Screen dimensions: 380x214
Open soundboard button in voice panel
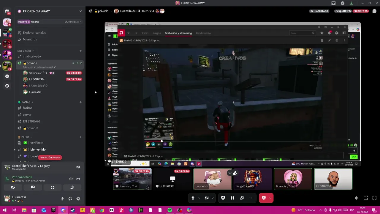click(72, 188)
